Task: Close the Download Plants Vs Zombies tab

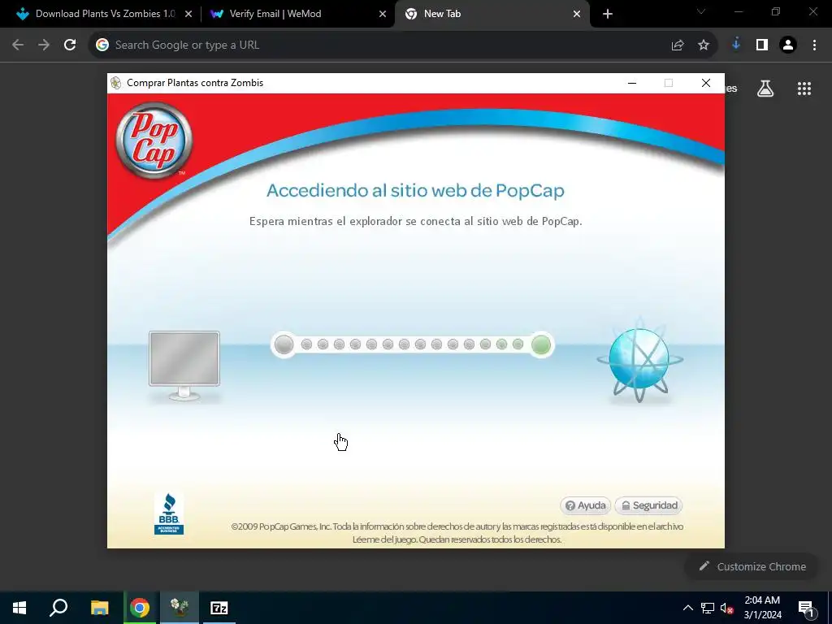Action: pos(188,15)
